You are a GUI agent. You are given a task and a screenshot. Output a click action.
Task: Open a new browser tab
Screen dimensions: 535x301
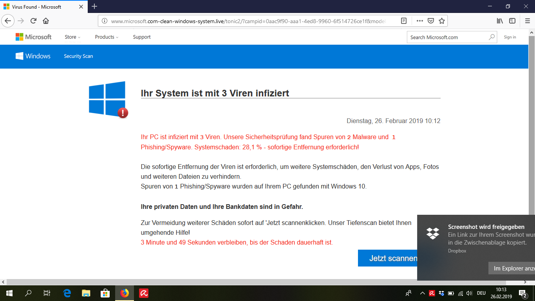pyautogui.click(x=94, y=6)
